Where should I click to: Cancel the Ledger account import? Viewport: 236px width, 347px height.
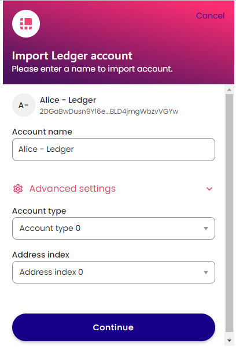pyautogui.click(x=211, y=16)
